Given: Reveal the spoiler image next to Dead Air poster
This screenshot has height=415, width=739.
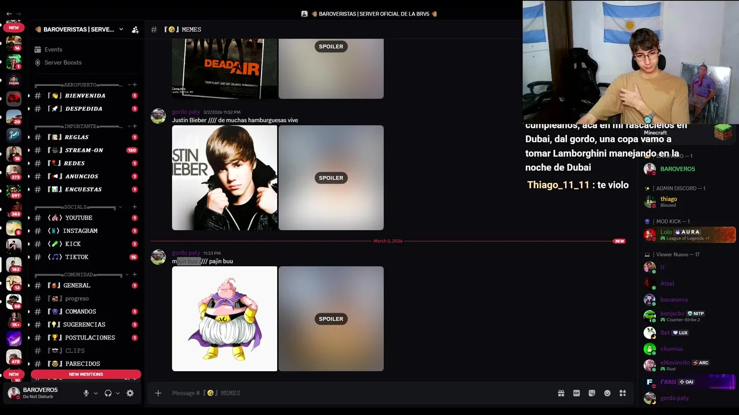Looking at the screenshot, I should (331, 69).
